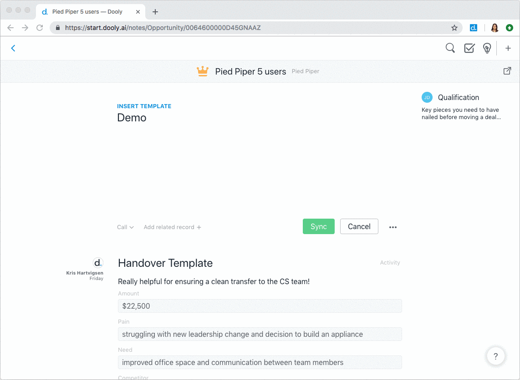Bookmark this page with star icon

[454, 28]
